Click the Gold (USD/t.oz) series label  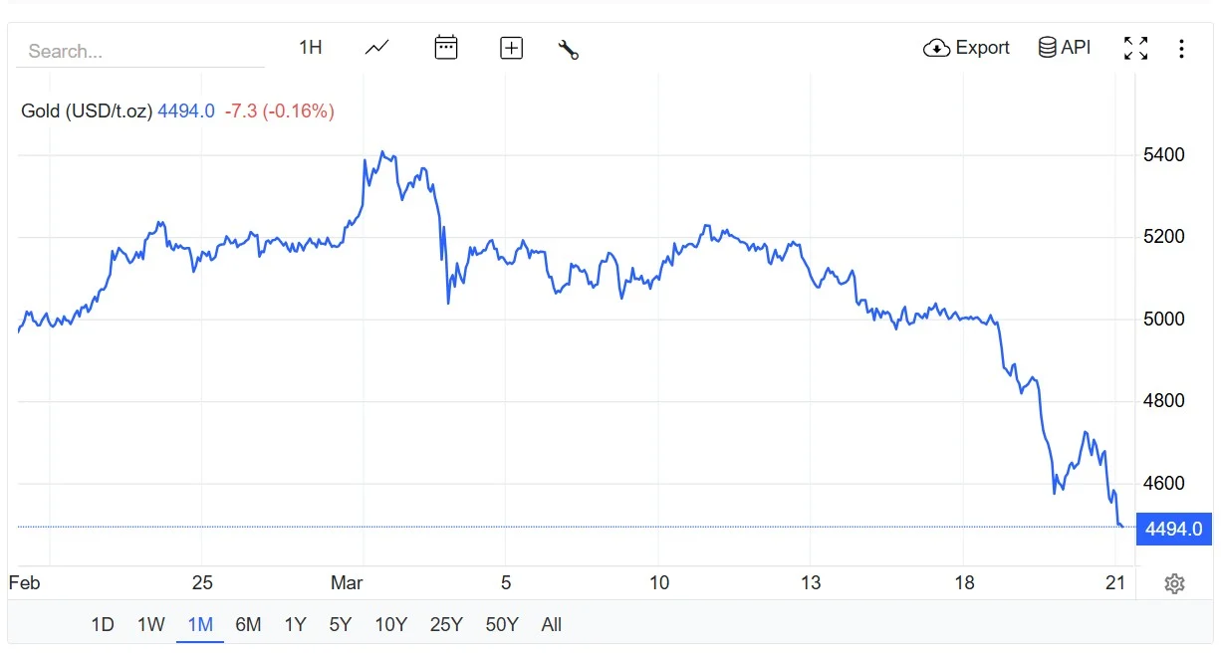(x=87, y=111)
